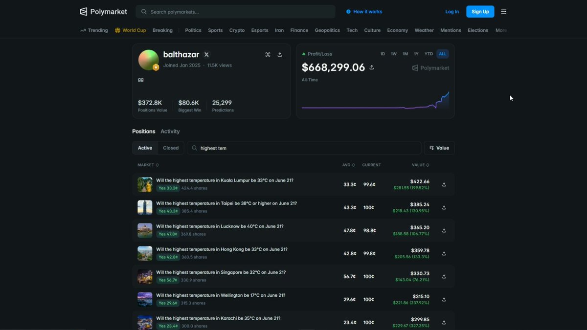Screen dimensions: 587x330
Task: Switch to Active positions
Action: click(145, 148)
